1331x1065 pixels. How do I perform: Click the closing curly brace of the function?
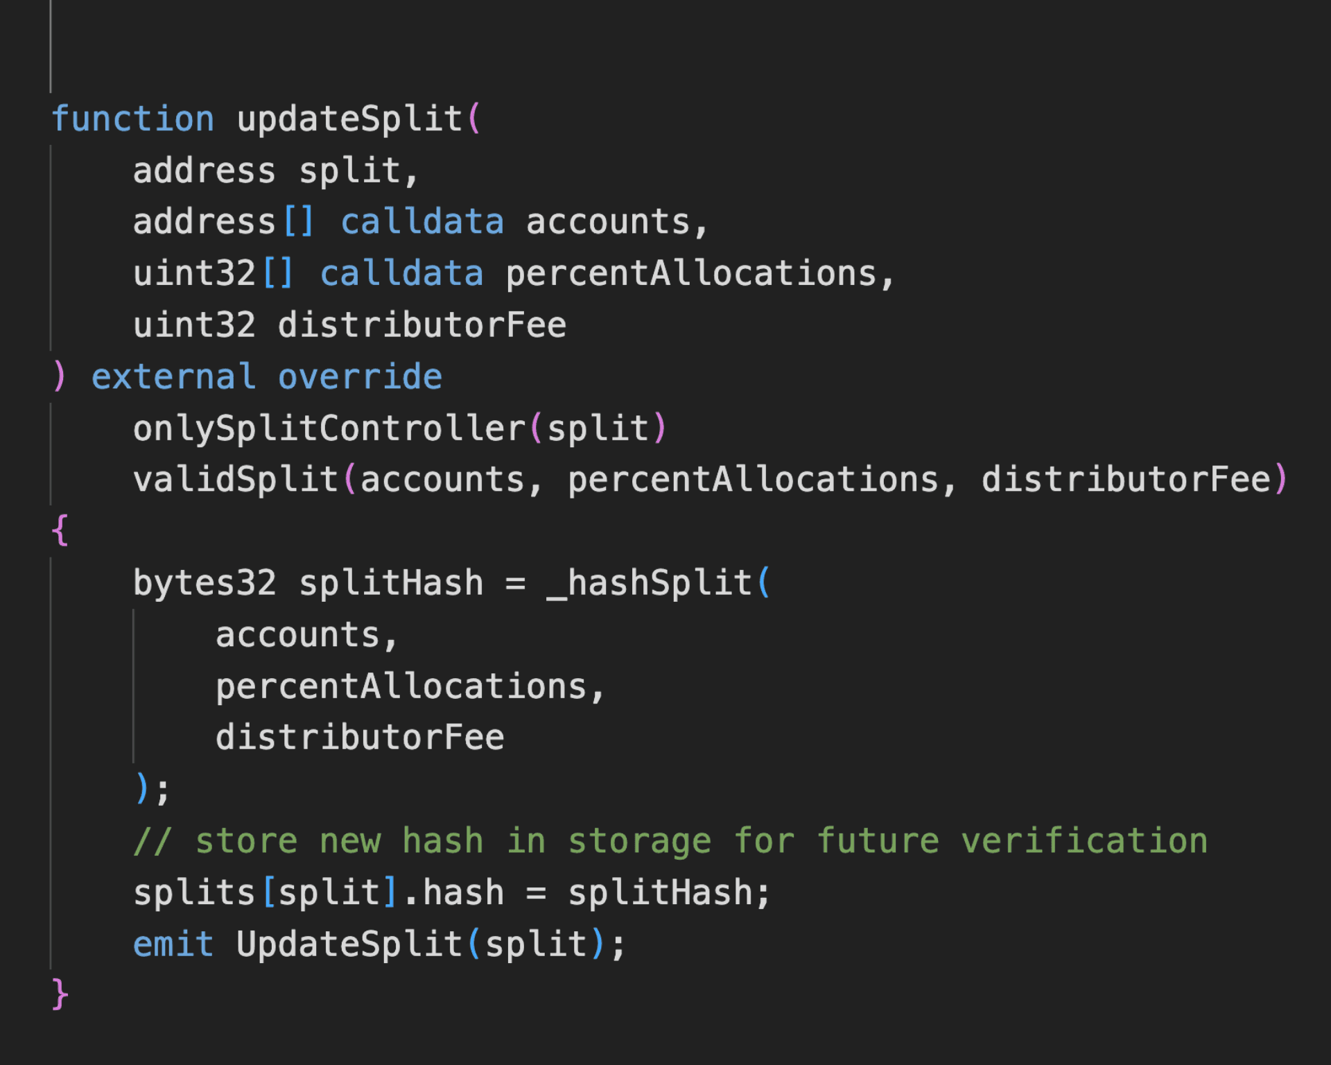60,995
